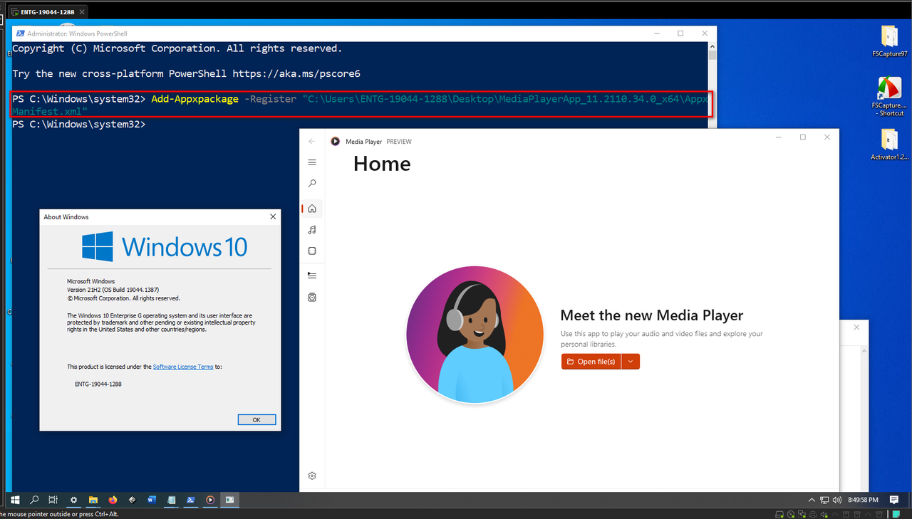Open FSCapture Shortcut desktop icon
Image resolution: width=912 pixels, height=519 pixels.
click(x=888, y=97)
